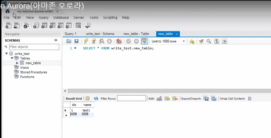Create a new SQL tab icon

point(8,25)
